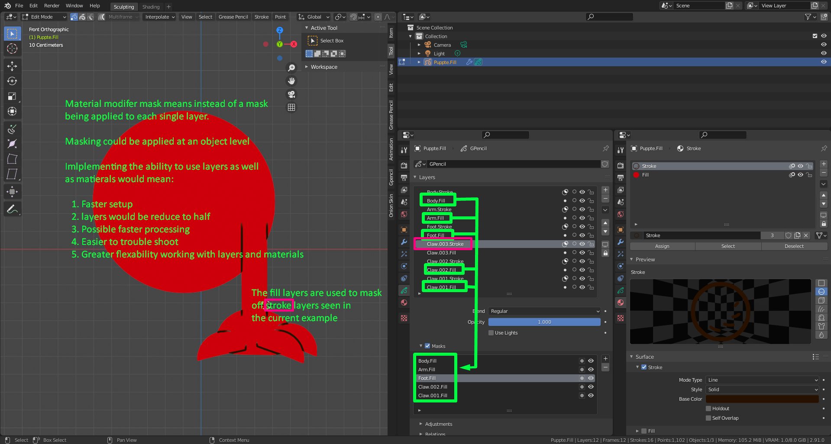Add a new layer with the plus button

(605, 190)
